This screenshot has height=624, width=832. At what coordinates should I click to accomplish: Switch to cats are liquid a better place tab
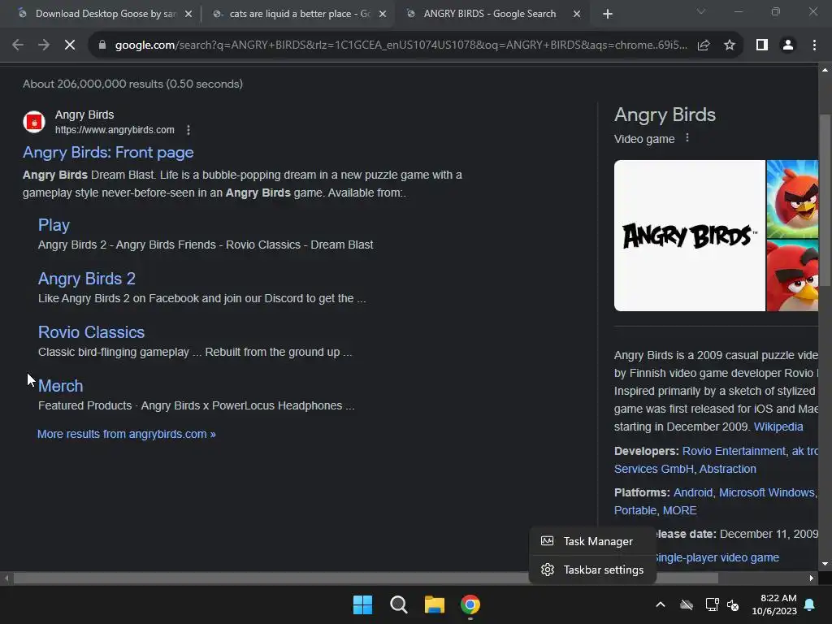(x=299, y=14)
